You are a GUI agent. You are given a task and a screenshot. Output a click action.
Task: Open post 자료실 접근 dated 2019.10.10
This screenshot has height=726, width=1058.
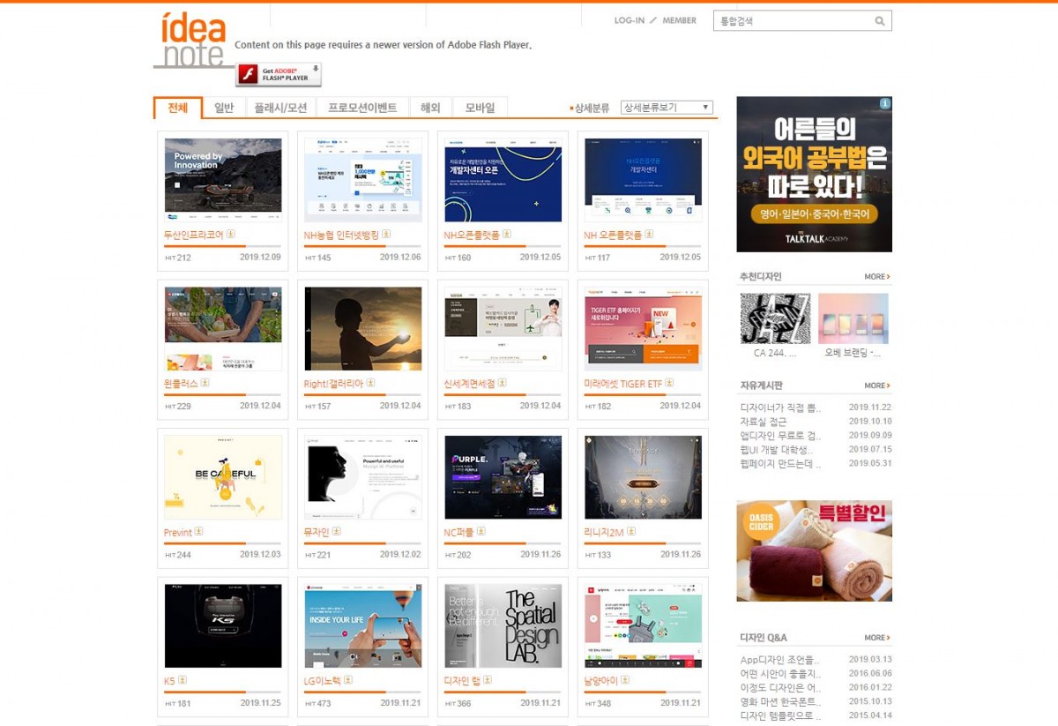pos(764,422)
